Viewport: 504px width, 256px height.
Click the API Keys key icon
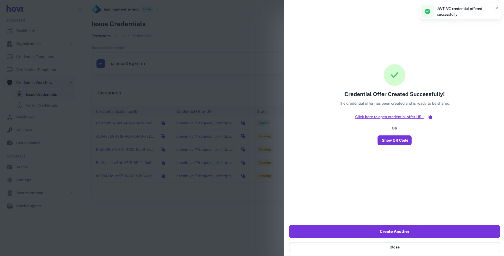tap(10, 130)
